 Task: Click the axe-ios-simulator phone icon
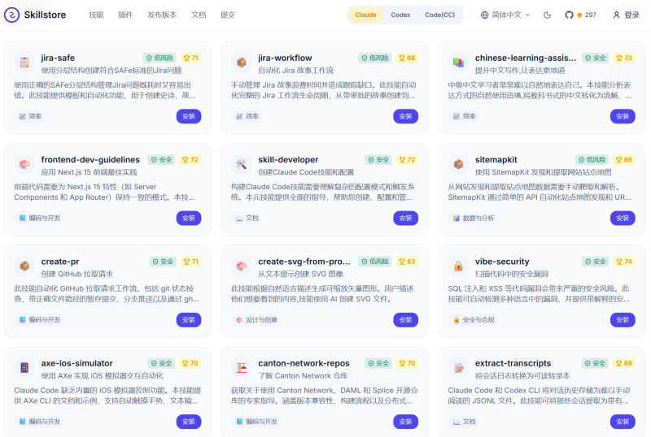pyautogui.click(x=24, y=368)
